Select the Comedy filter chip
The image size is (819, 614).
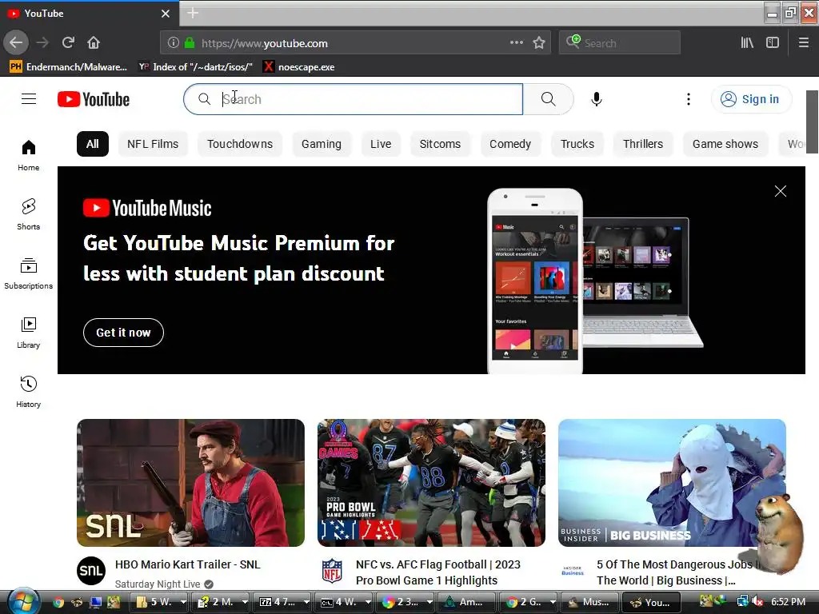coord(509,144)
